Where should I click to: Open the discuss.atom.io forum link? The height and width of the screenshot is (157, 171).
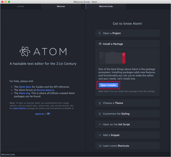pyautogui.click(x=45, y=90)
